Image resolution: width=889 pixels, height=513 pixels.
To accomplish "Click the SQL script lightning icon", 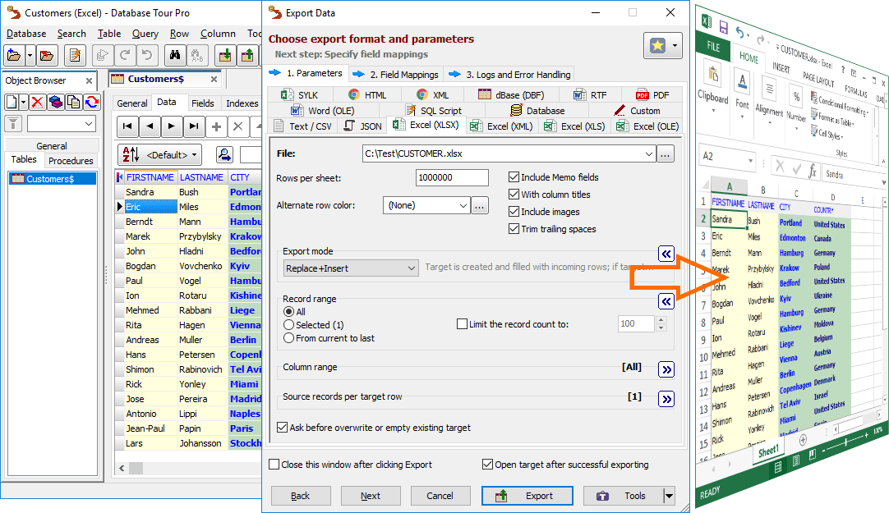I will point(76,56).
